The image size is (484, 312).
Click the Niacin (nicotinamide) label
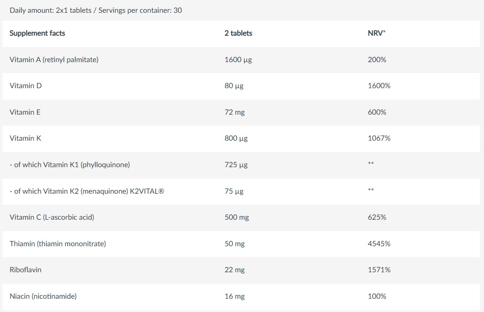(x=43, y=296)
